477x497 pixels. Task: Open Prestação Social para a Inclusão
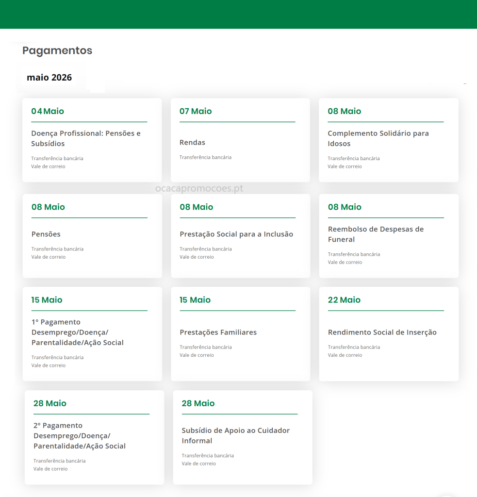[236, 234]
